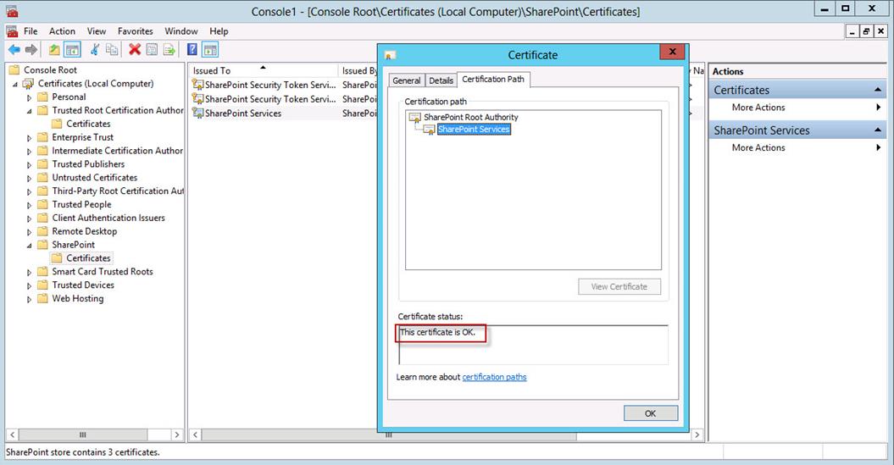894x465 pixels.
Task: Click the View Certificate button
Action: 619,286
